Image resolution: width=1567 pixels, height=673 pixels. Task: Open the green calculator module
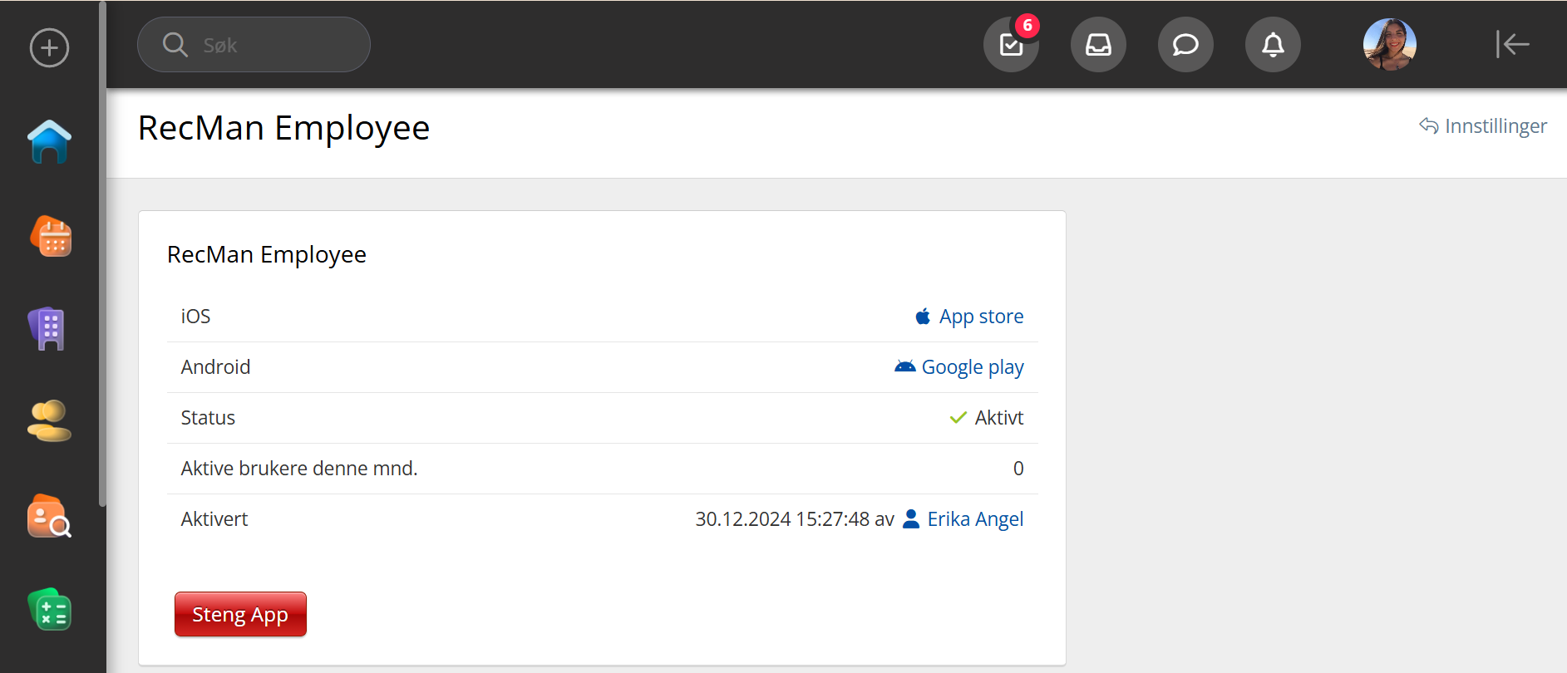click(50, 610)
